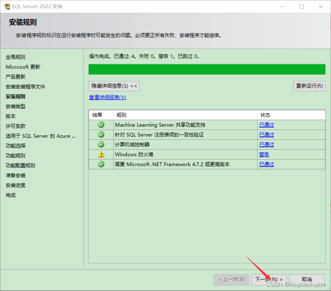
Task: Click 重新运行(R) button
Action: [309, 86]
